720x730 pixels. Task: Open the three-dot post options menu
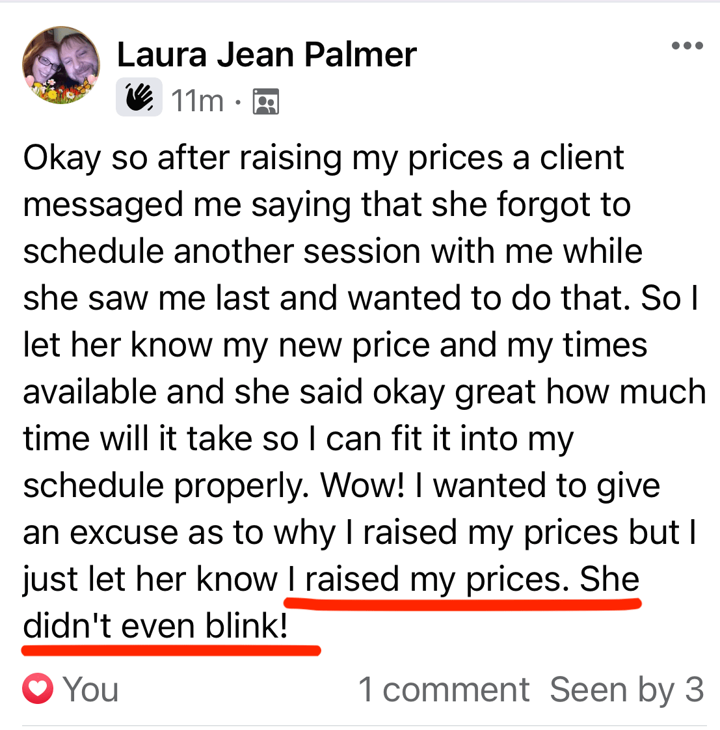point(687,46)
